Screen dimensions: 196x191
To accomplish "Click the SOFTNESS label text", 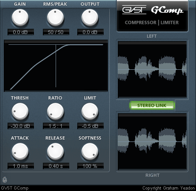I will (90, 138).
